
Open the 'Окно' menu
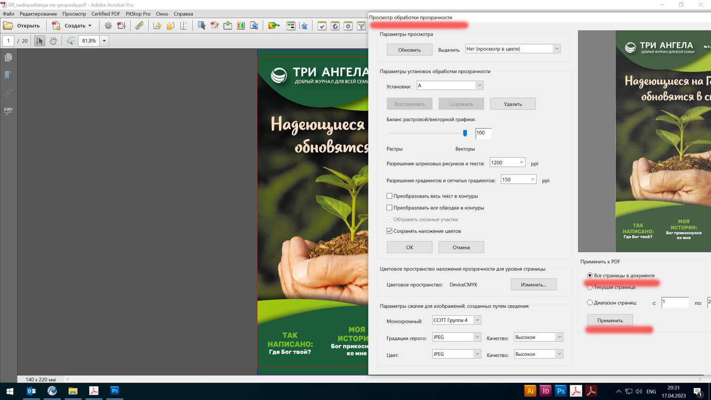click(162, 14)
